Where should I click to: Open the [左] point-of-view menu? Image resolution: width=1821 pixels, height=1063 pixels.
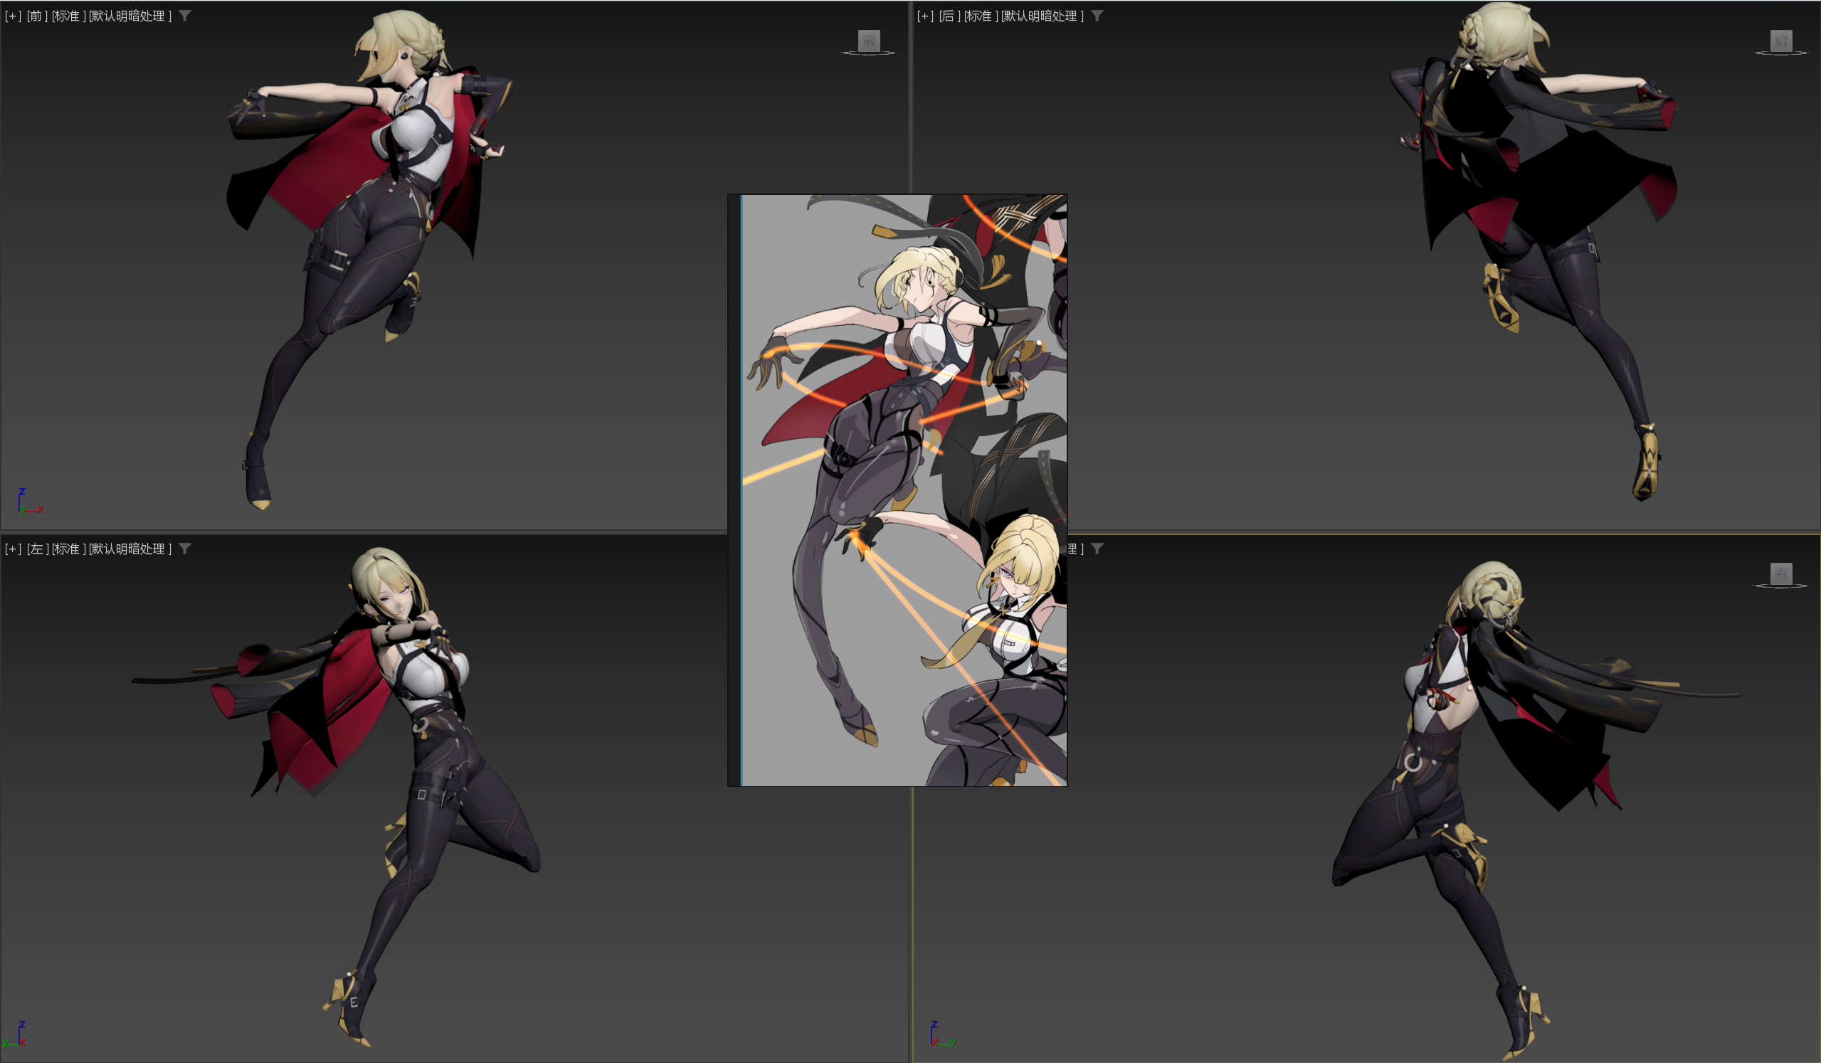tap(37, 549)
